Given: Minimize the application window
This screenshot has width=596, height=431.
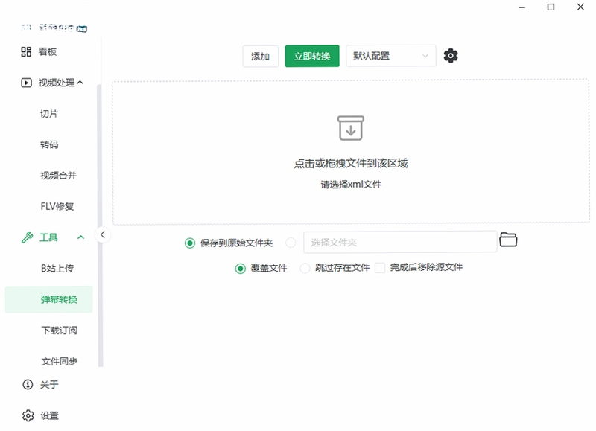Looking at the screenshot, I should [522, 7].
